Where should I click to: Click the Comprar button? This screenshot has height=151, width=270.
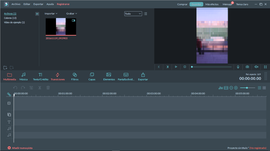click(x=182, y=4)
